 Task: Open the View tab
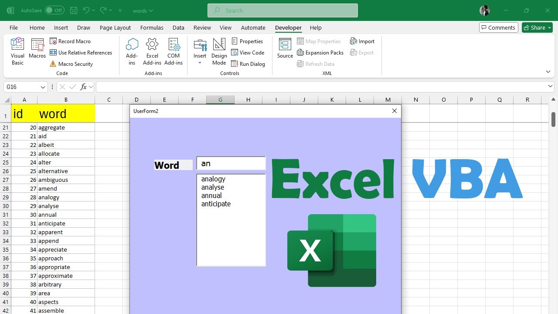(x=225, y=27)
